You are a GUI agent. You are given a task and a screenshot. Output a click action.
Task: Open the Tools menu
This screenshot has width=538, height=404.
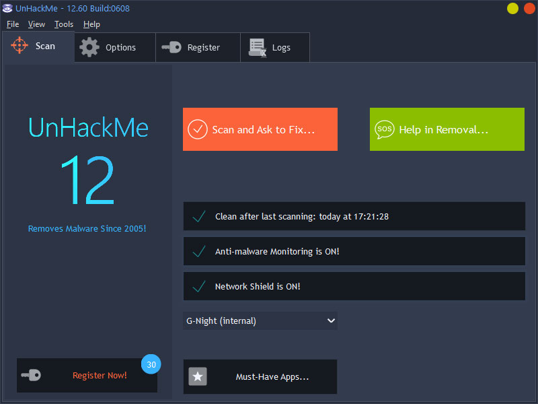point(64,24)
